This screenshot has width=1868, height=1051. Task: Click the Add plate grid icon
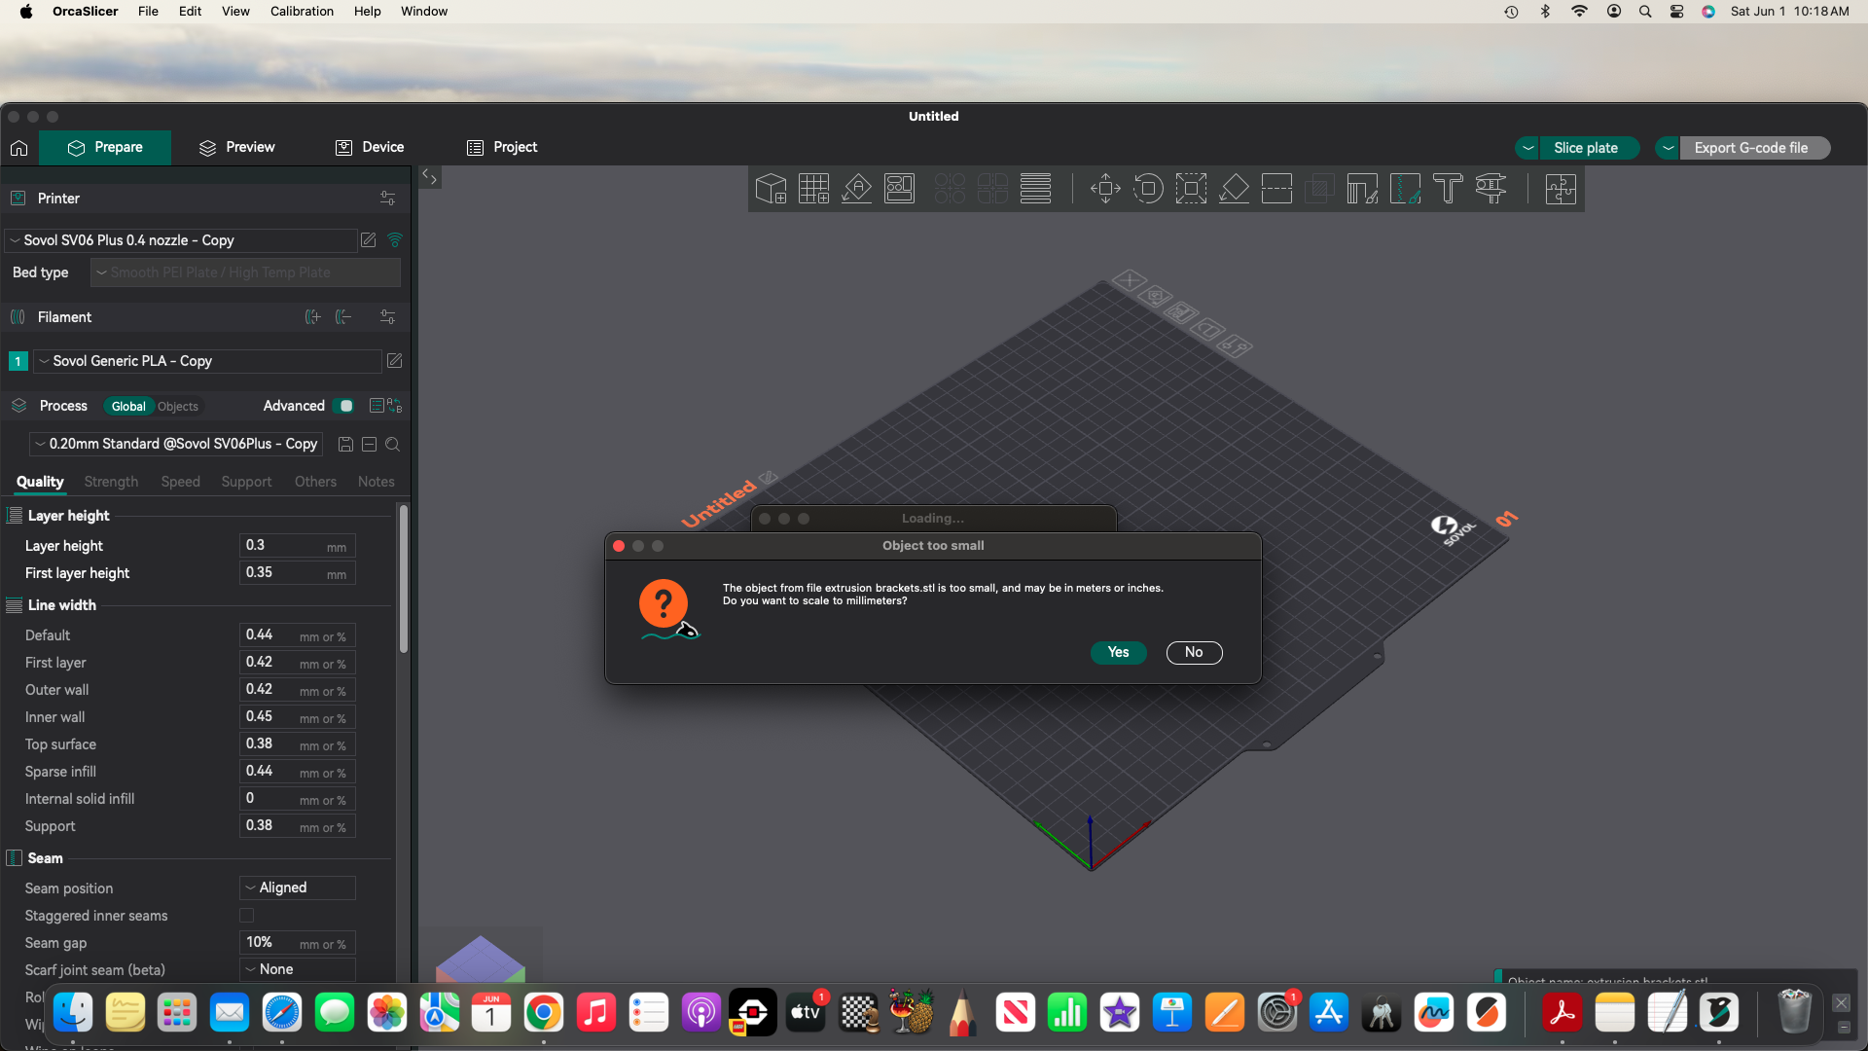point(813,188)
